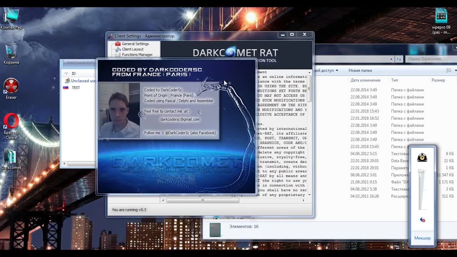457x257 pixels.
Task: Open the Микшер mixer link
Action: (x=422, y=238)
